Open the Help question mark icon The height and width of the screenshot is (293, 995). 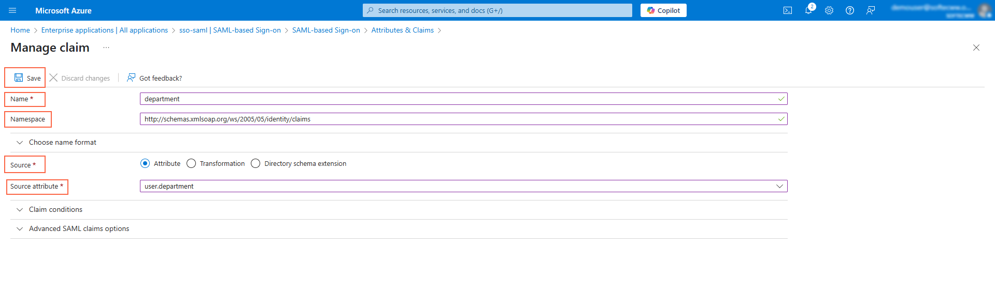point(849,10)
